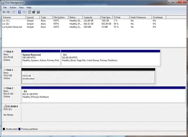
Task: Sort by the % Free column header
Action: [121, 17]
